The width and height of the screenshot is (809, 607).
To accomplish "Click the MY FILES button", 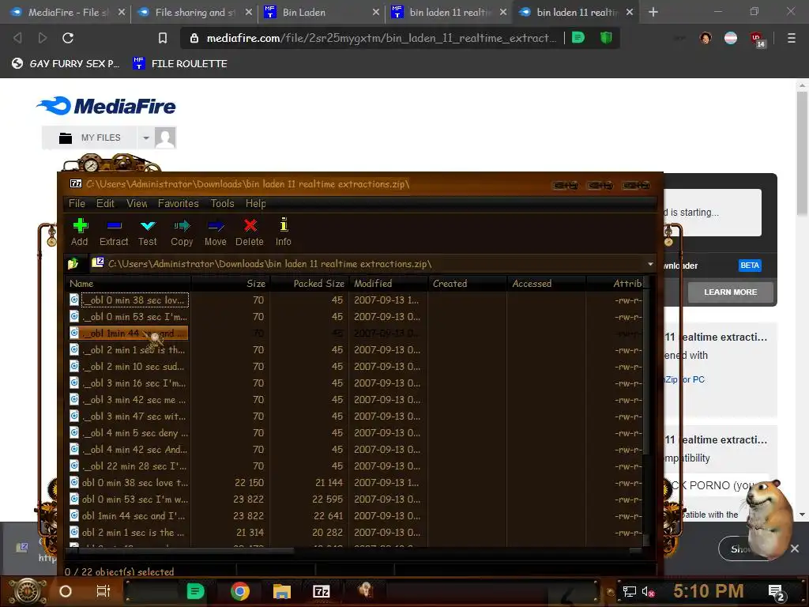I will [x=90, y=138].
